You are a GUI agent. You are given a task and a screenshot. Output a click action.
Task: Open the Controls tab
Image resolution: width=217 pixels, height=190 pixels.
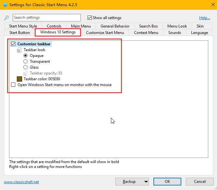click(54, 26)
